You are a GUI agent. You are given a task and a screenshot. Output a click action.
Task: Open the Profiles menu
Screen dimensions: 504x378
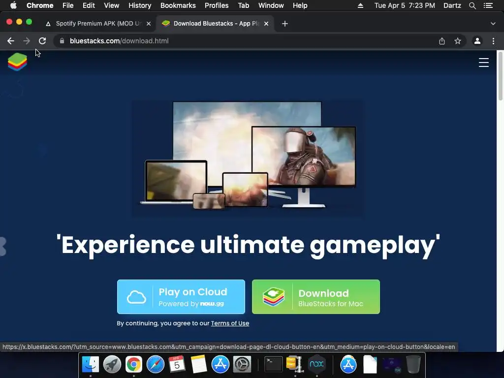(217, 5)
